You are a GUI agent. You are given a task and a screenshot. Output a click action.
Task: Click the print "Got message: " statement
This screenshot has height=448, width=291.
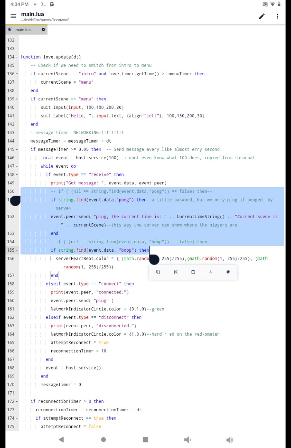(108, 183)
